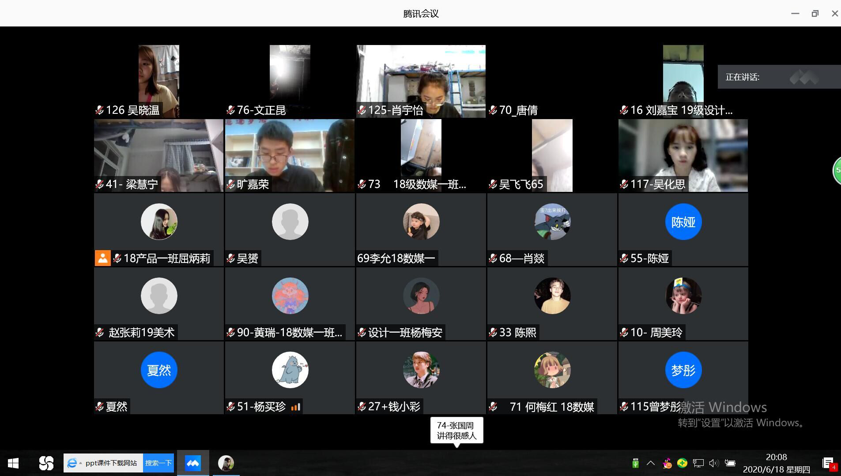The image size is (841, 476).
Task: Click the Tencent Meeting taskbar icon
Action: point(193,463)
